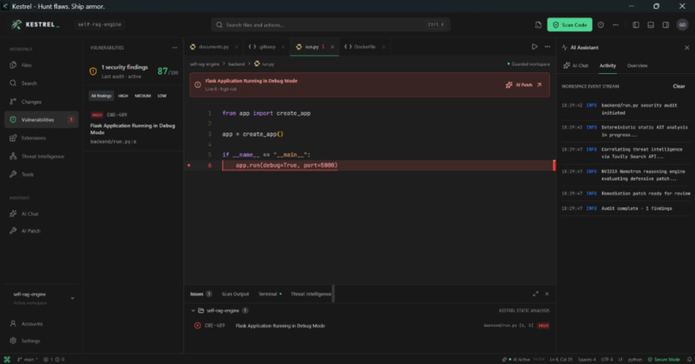Viewport: 695px width, 364px height.
Task: Open the Overview tab in AI Assistant
Action: [x=637, y=65]
